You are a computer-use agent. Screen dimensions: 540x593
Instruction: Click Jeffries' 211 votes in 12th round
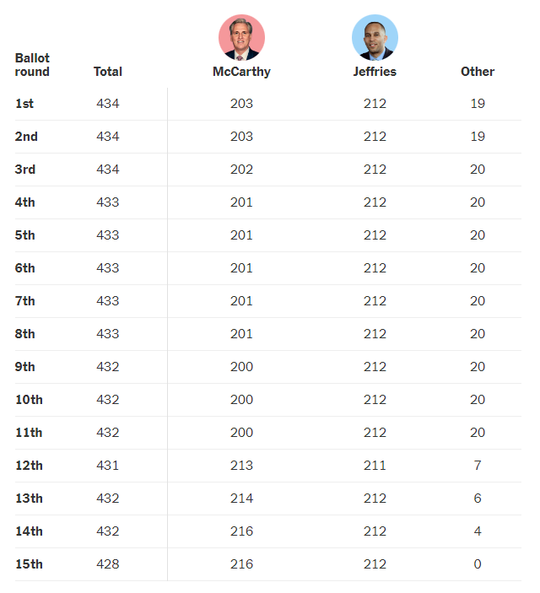pyautogui.click(x=375, y=466)
